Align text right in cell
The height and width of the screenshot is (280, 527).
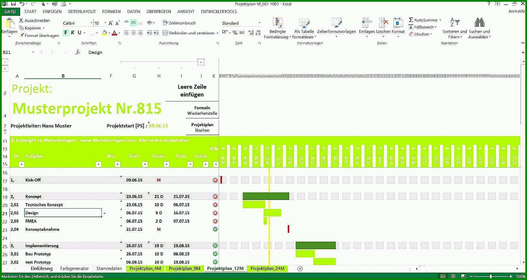click(x=140, y=33)
